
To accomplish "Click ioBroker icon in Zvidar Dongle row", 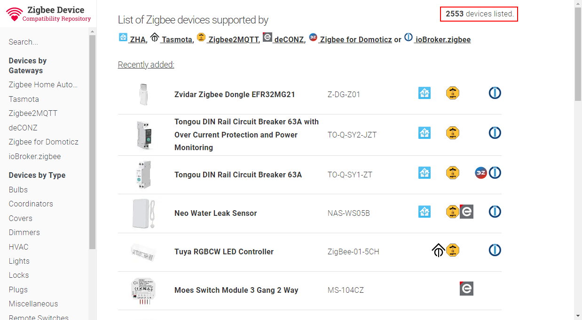I will (x=495, y=93).
